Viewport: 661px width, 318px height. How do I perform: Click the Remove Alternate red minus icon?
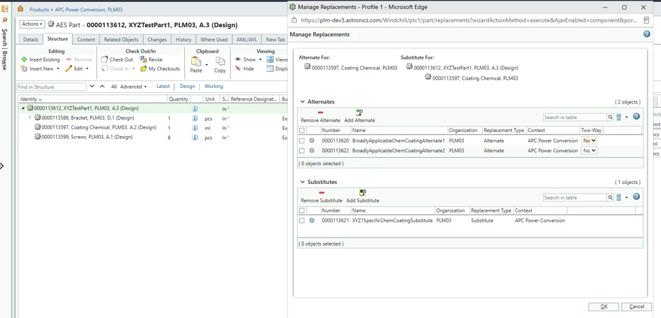(x=321, y=113)
